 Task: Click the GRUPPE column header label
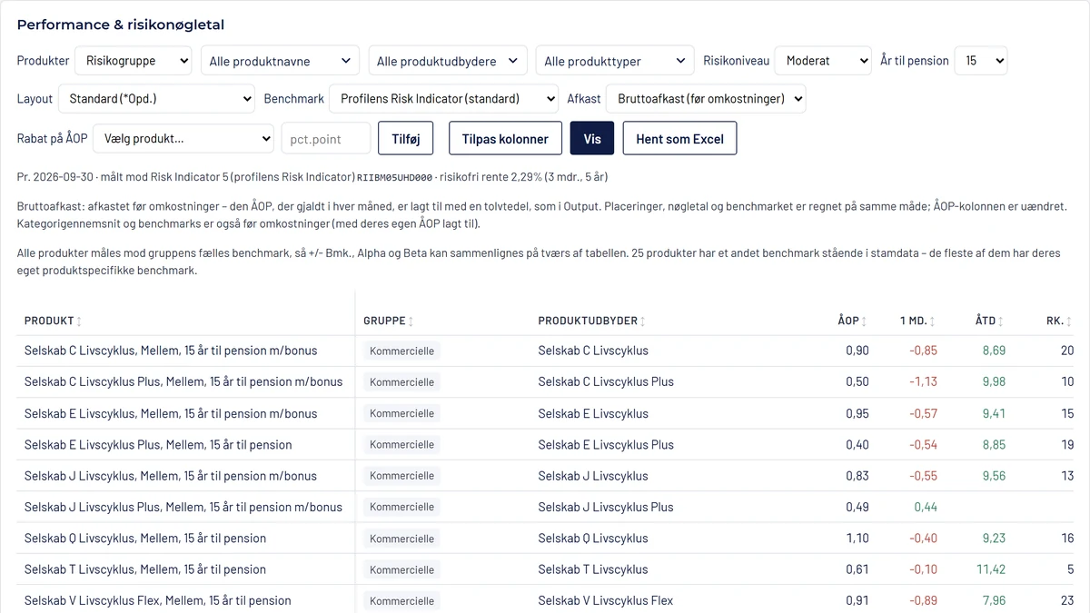click(384, 321)
